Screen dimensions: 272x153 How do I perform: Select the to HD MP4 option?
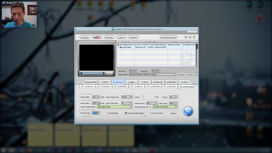tap(104, 86)
